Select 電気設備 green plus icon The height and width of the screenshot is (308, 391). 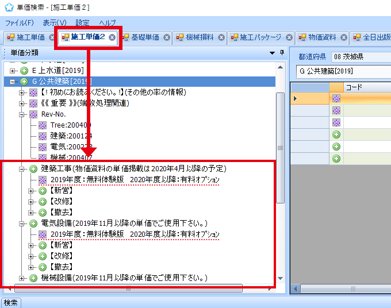(x=33, y=224)
